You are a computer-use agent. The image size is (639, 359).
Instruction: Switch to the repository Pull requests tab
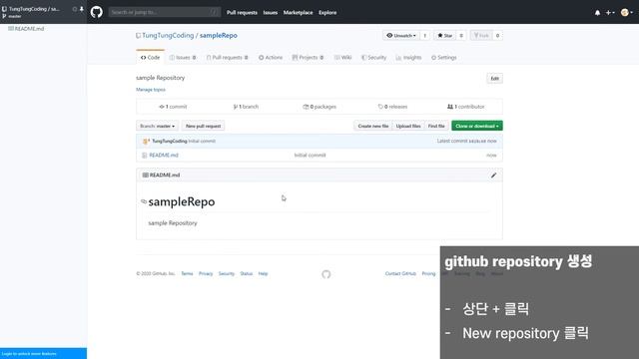pos(228,58)
